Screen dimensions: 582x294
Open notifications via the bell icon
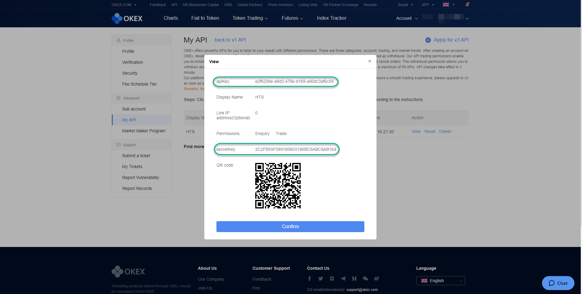[x=467, y=5]
